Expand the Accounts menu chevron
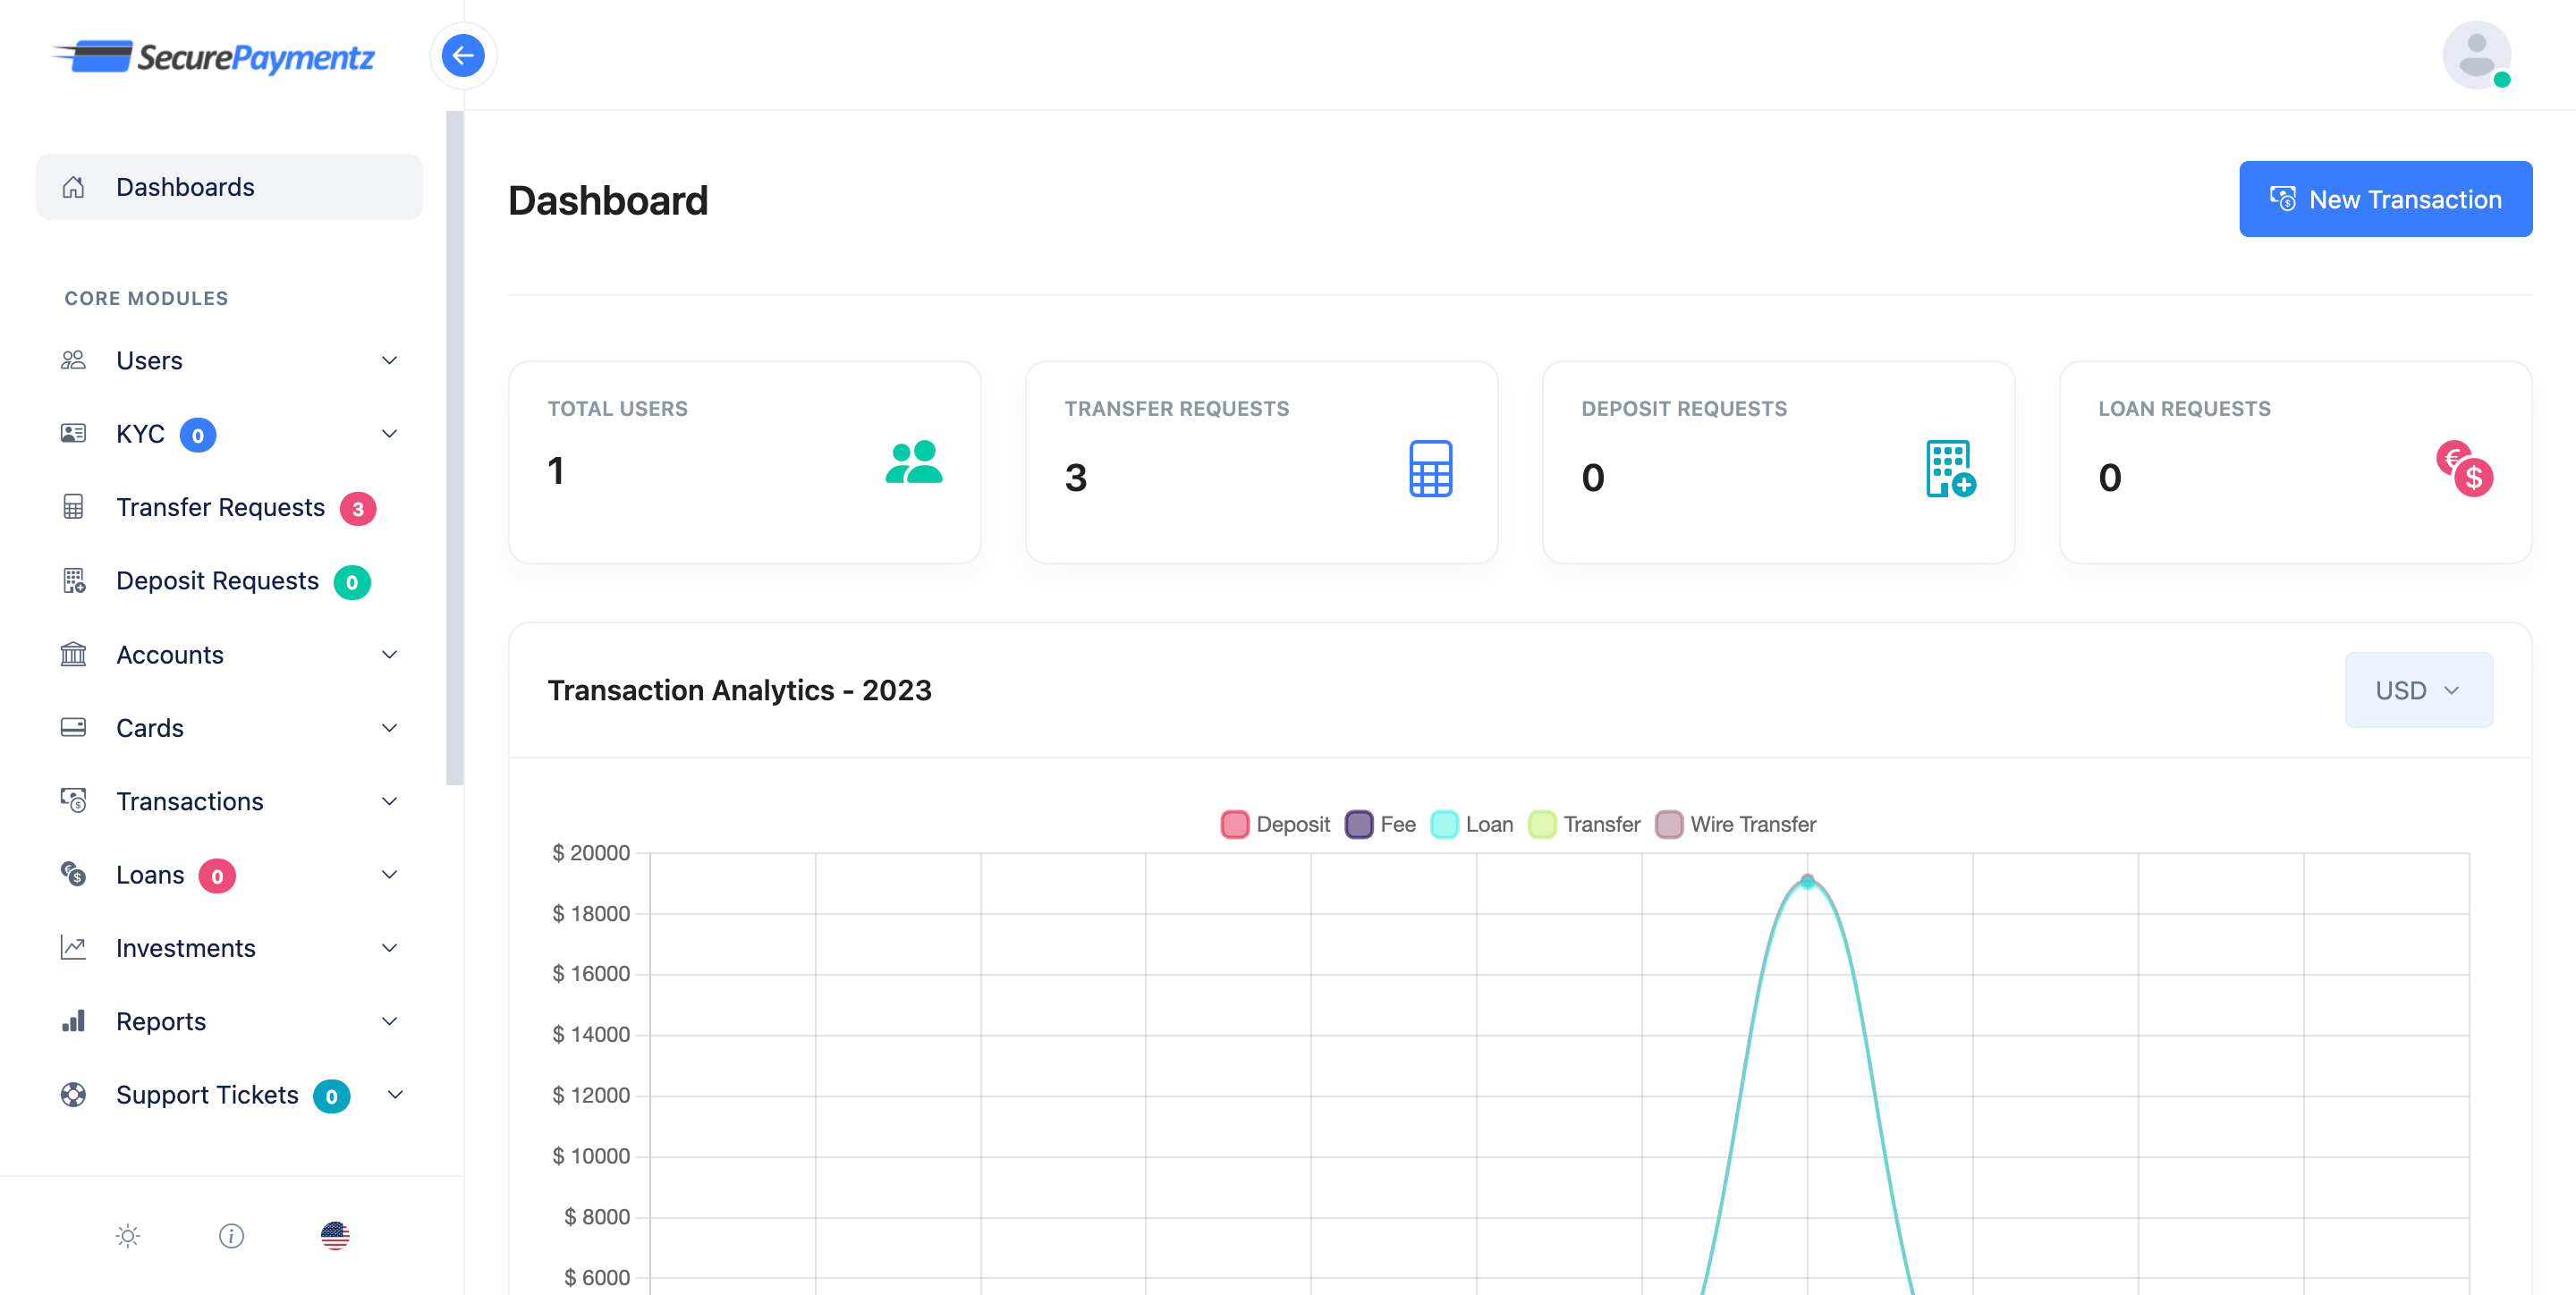This screenshot has width=2576, height=1295. pyautogui.click(x=390, y=654)
